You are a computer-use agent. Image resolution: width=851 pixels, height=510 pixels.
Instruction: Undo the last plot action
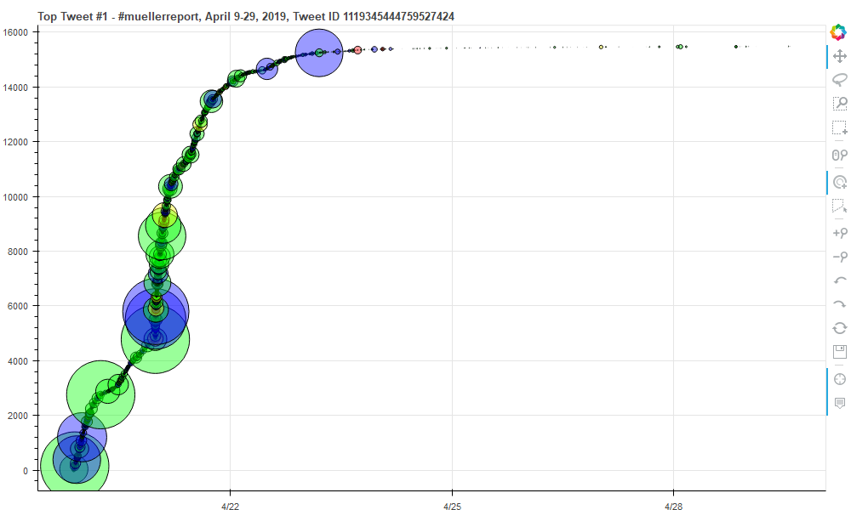(839, 280)
